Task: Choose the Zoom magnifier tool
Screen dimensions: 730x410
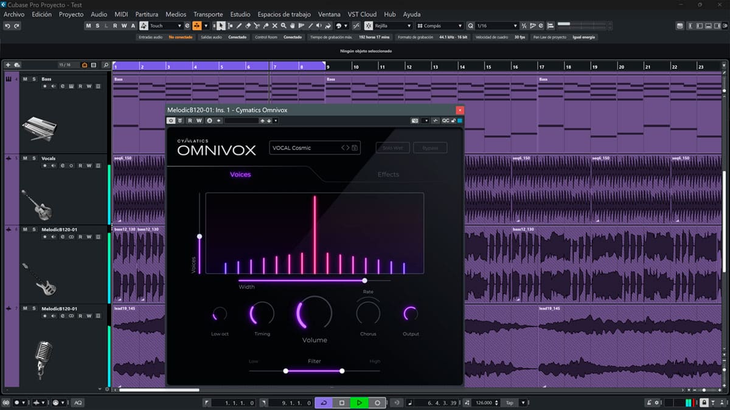Action: coord(283,26)
